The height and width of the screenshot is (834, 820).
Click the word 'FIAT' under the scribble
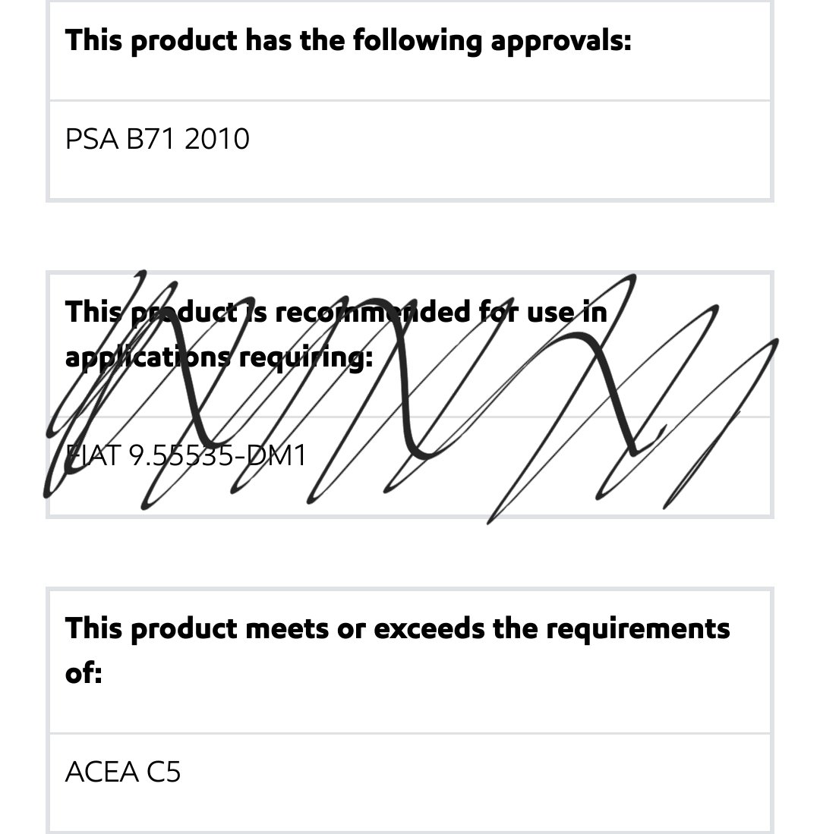click(x=92, y=455)
